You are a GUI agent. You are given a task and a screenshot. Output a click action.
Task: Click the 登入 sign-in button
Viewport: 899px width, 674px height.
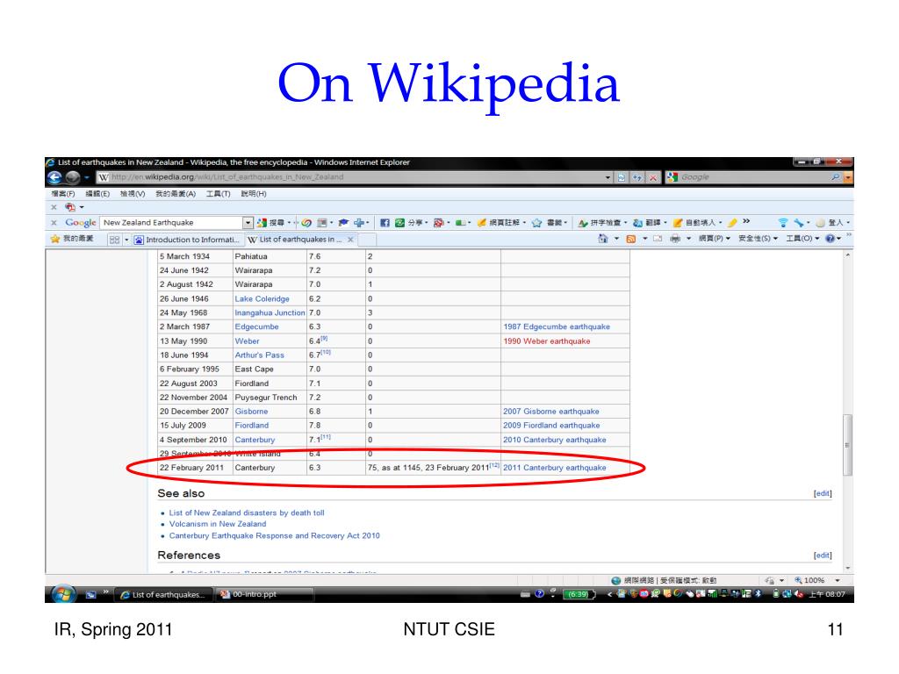pos(831,222)
